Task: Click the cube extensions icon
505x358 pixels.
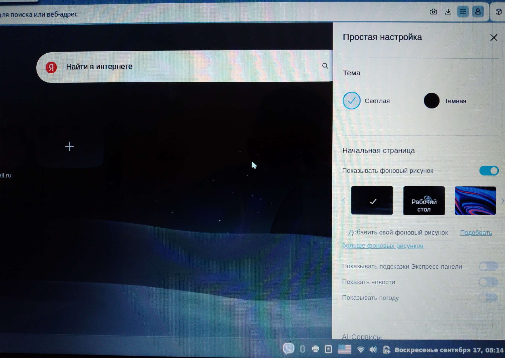Action: 498,12
